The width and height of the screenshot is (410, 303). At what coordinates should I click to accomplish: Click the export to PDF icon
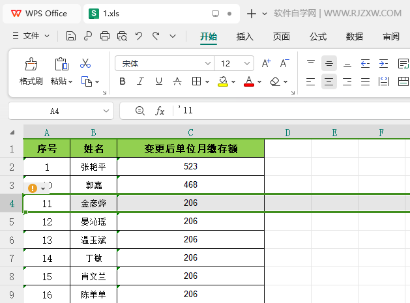(x=88, y=36)
